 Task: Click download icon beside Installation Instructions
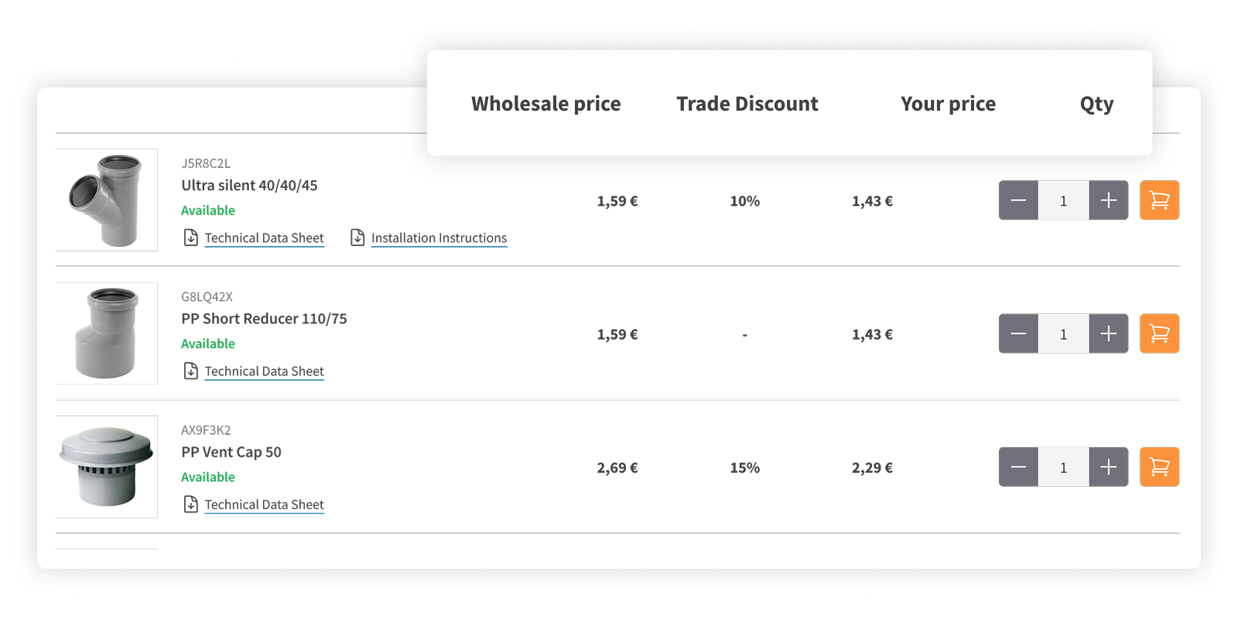[357, 238]
